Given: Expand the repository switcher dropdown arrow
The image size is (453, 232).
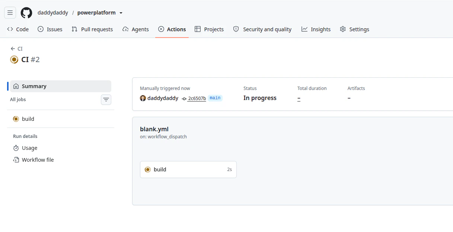Looking at the screenshot, I should (x=121, y=13).
